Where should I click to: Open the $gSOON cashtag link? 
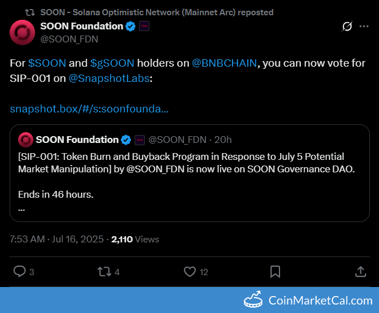pos(112,63)
